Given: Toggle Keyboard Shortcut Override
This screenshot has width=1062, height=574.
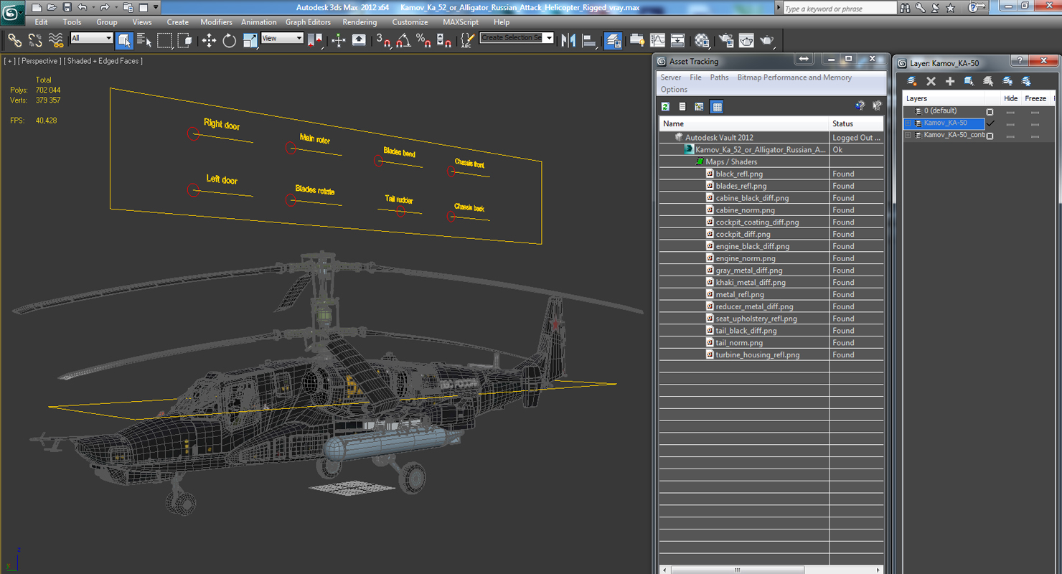Looking at the screenshot, I should coord(359,40).
